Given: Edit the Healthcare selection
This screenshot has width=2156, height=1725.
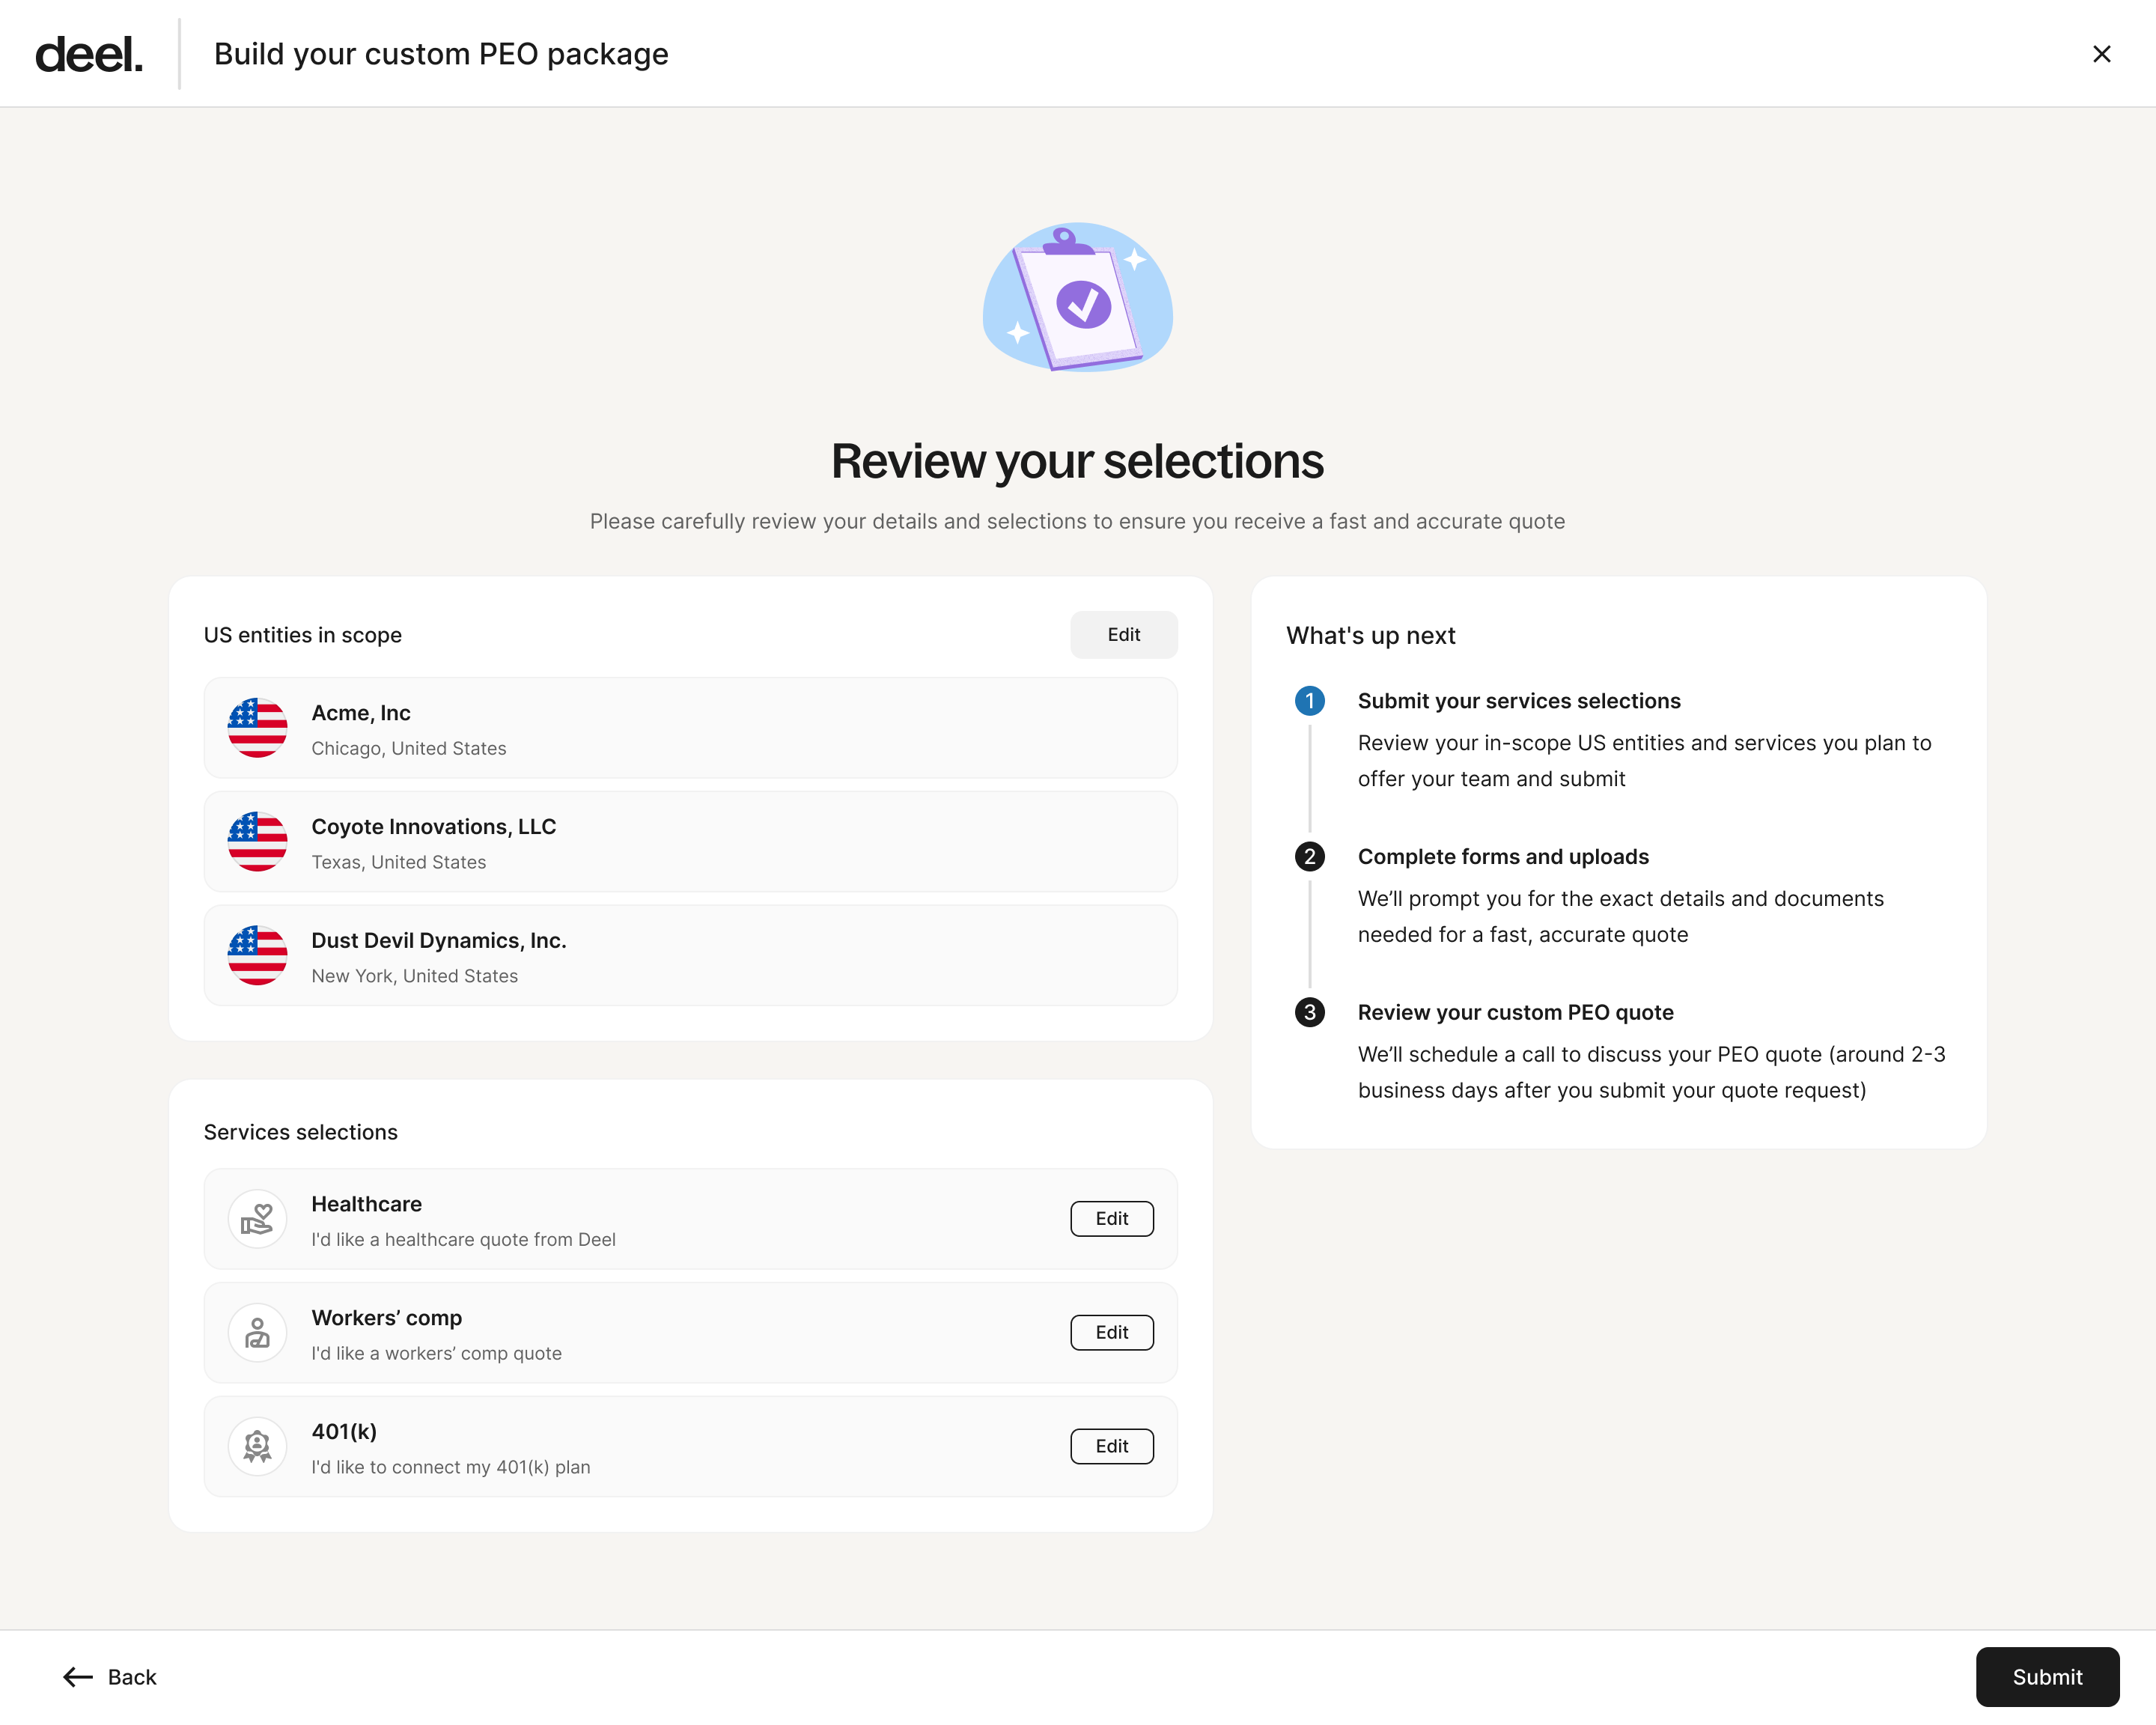Looking at the screenshot, I should click(x=1111, y=1219).
